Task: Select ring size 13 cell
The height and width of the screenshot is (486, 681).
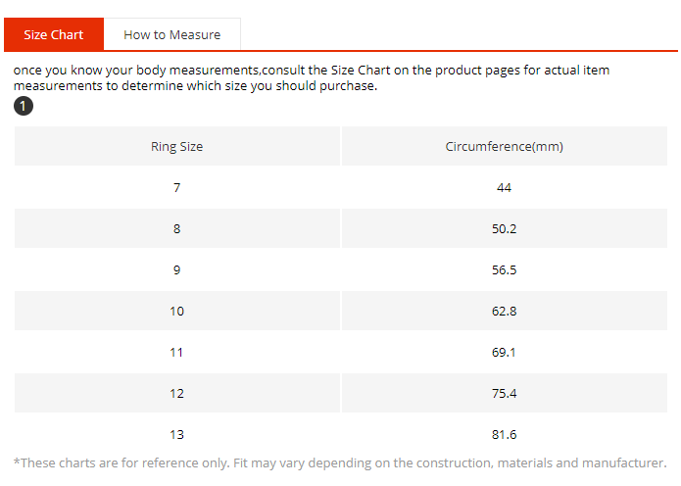Action: point(176,434)
